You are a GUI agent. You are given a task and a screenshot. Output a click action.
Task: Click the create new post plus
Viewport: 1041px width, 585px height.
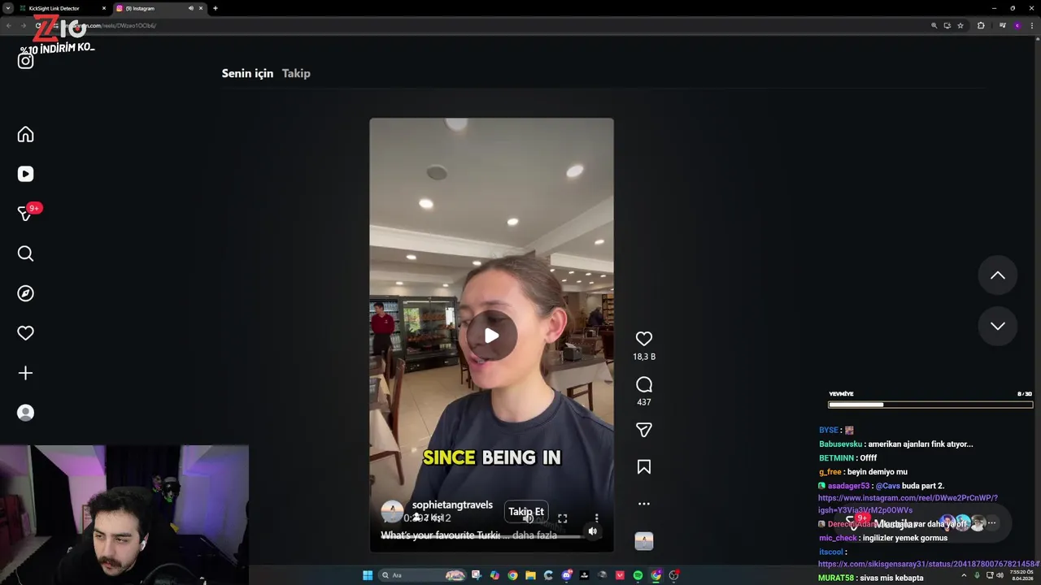pyautogui.click(x=25, y=373)
